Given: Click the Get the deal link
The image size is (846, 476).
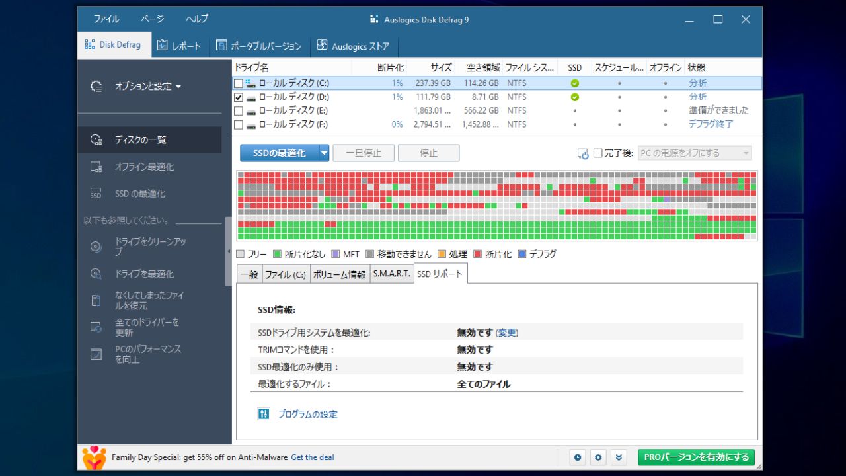Looking at the screenshot, I should tap(313, 457).
